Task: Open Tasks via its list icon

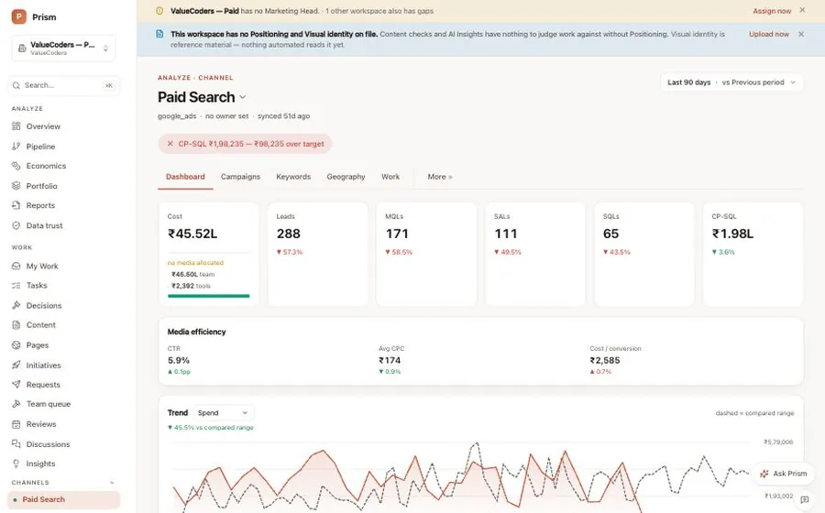Action: [x=16, y=286]
